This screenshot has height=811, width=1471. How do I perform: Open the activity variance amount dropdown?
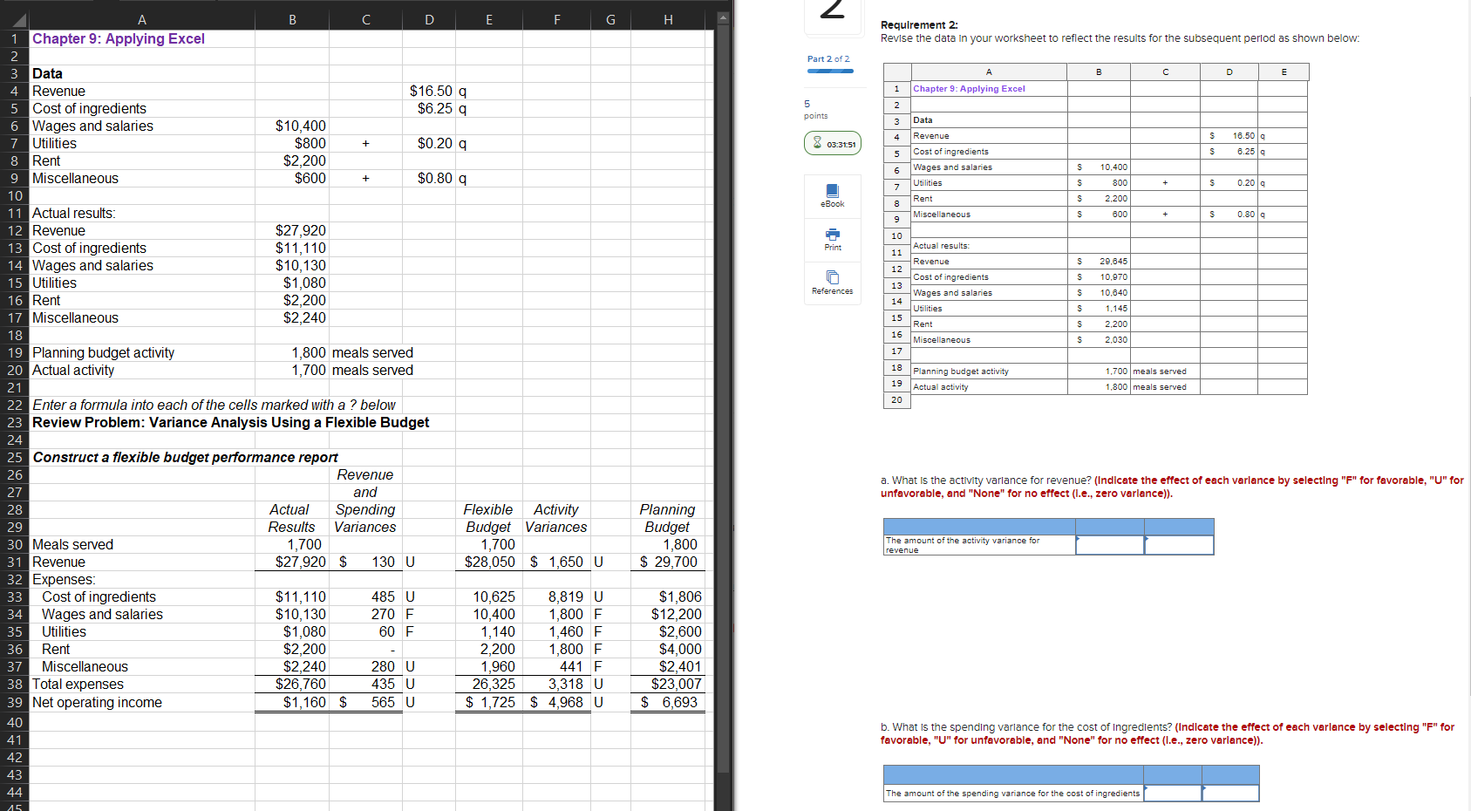[1109, 543]
